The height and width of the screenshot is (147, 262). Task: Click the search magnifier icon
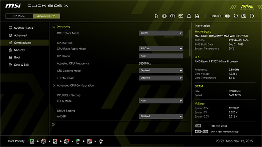235,16
